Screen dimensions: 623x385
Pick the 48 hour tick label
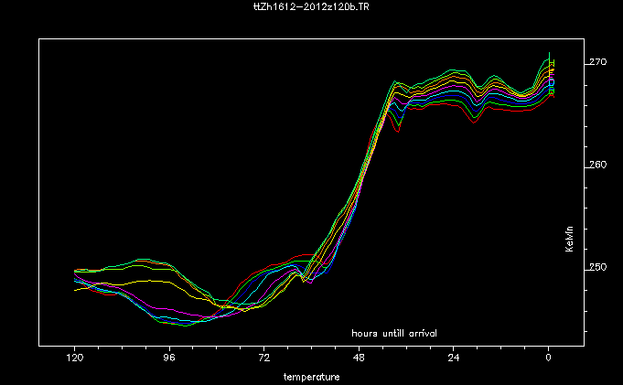pos(359,358)
